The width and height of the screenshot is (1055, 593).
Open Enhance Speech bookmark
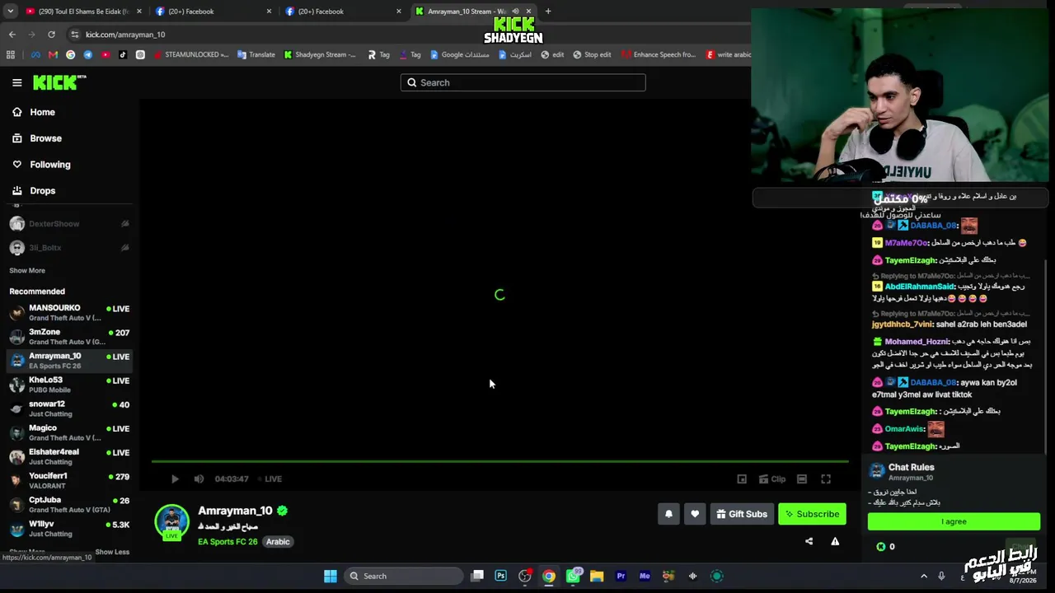pyautogui.click(x=659, y=55)
